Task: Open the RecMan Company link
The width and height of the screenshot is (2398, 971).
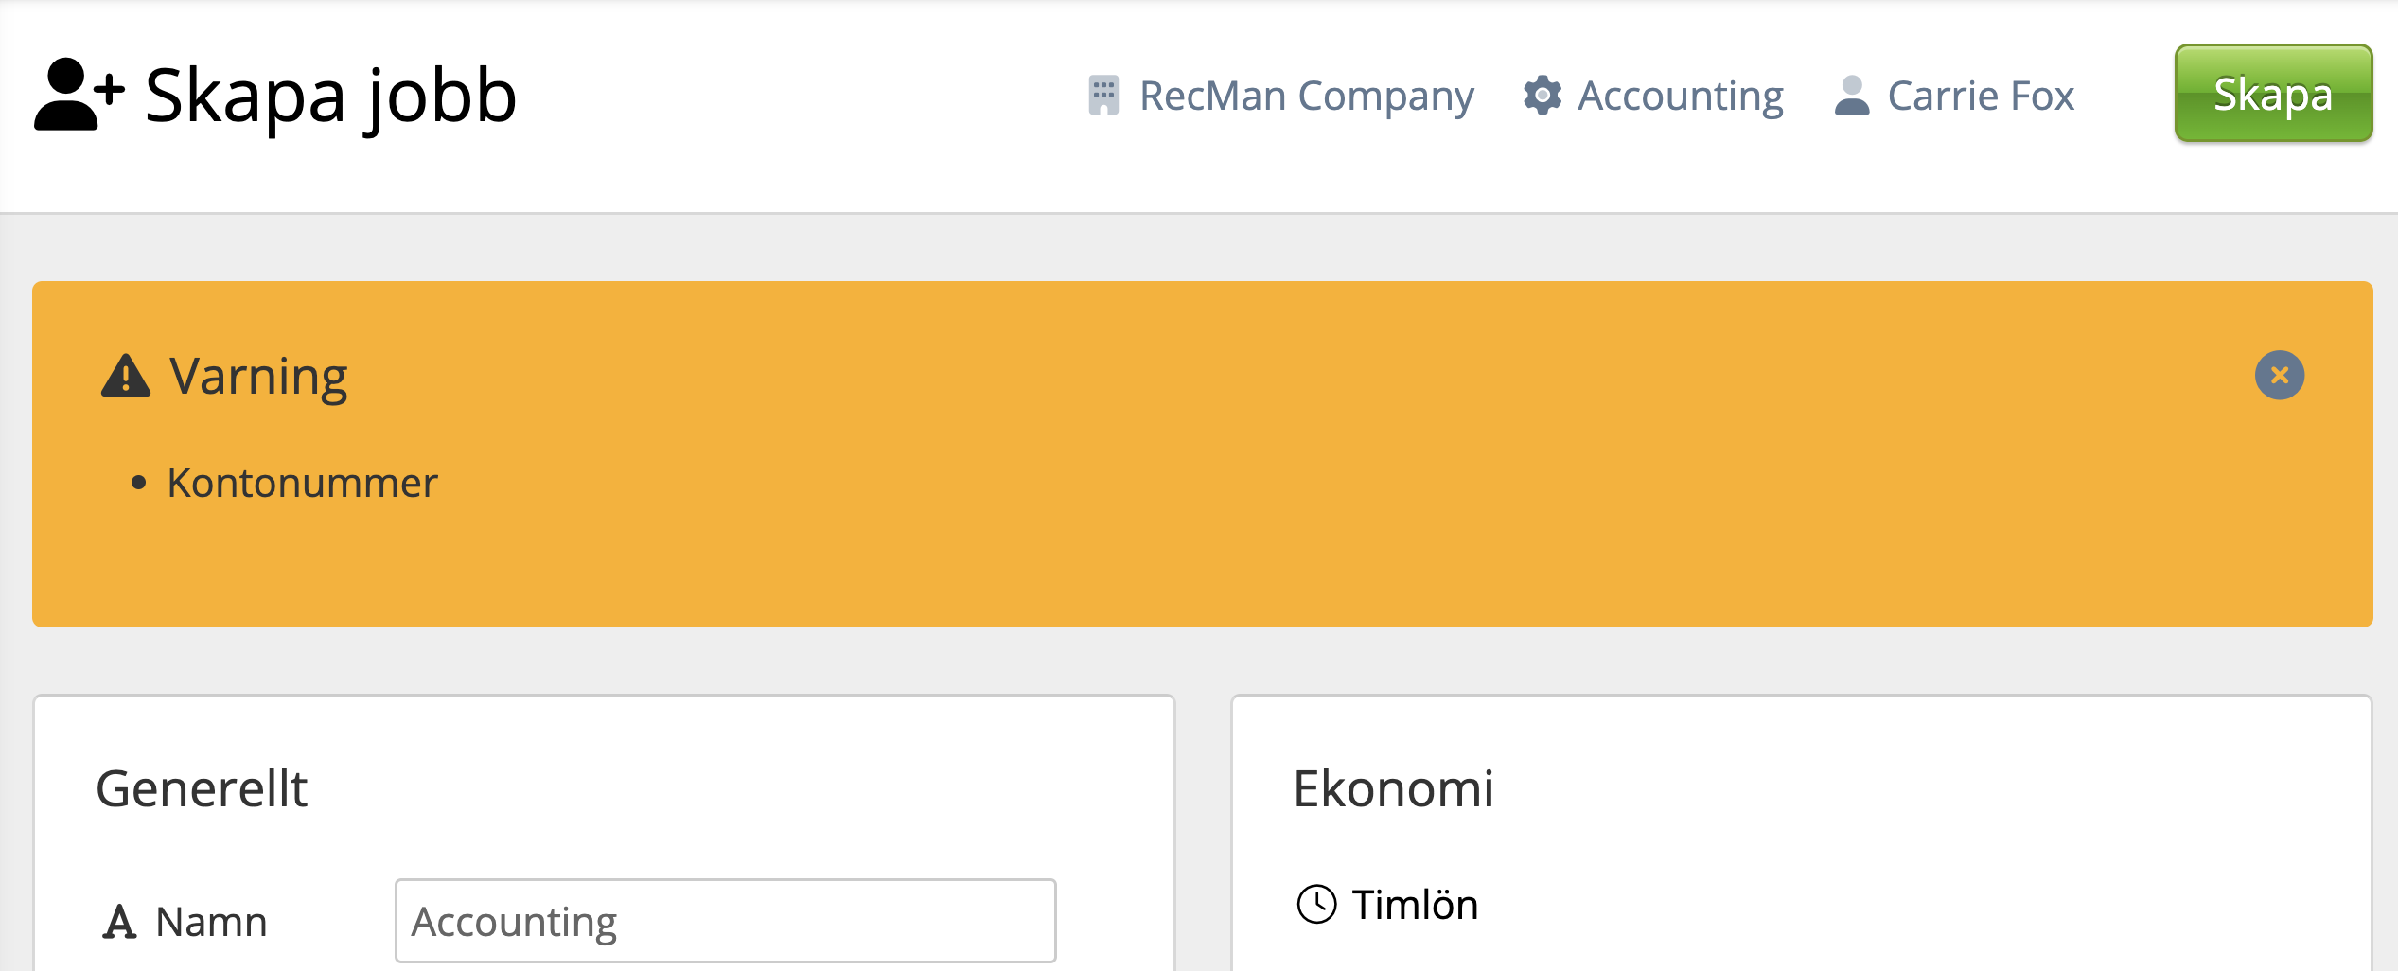Action: tap(1306, 96)
